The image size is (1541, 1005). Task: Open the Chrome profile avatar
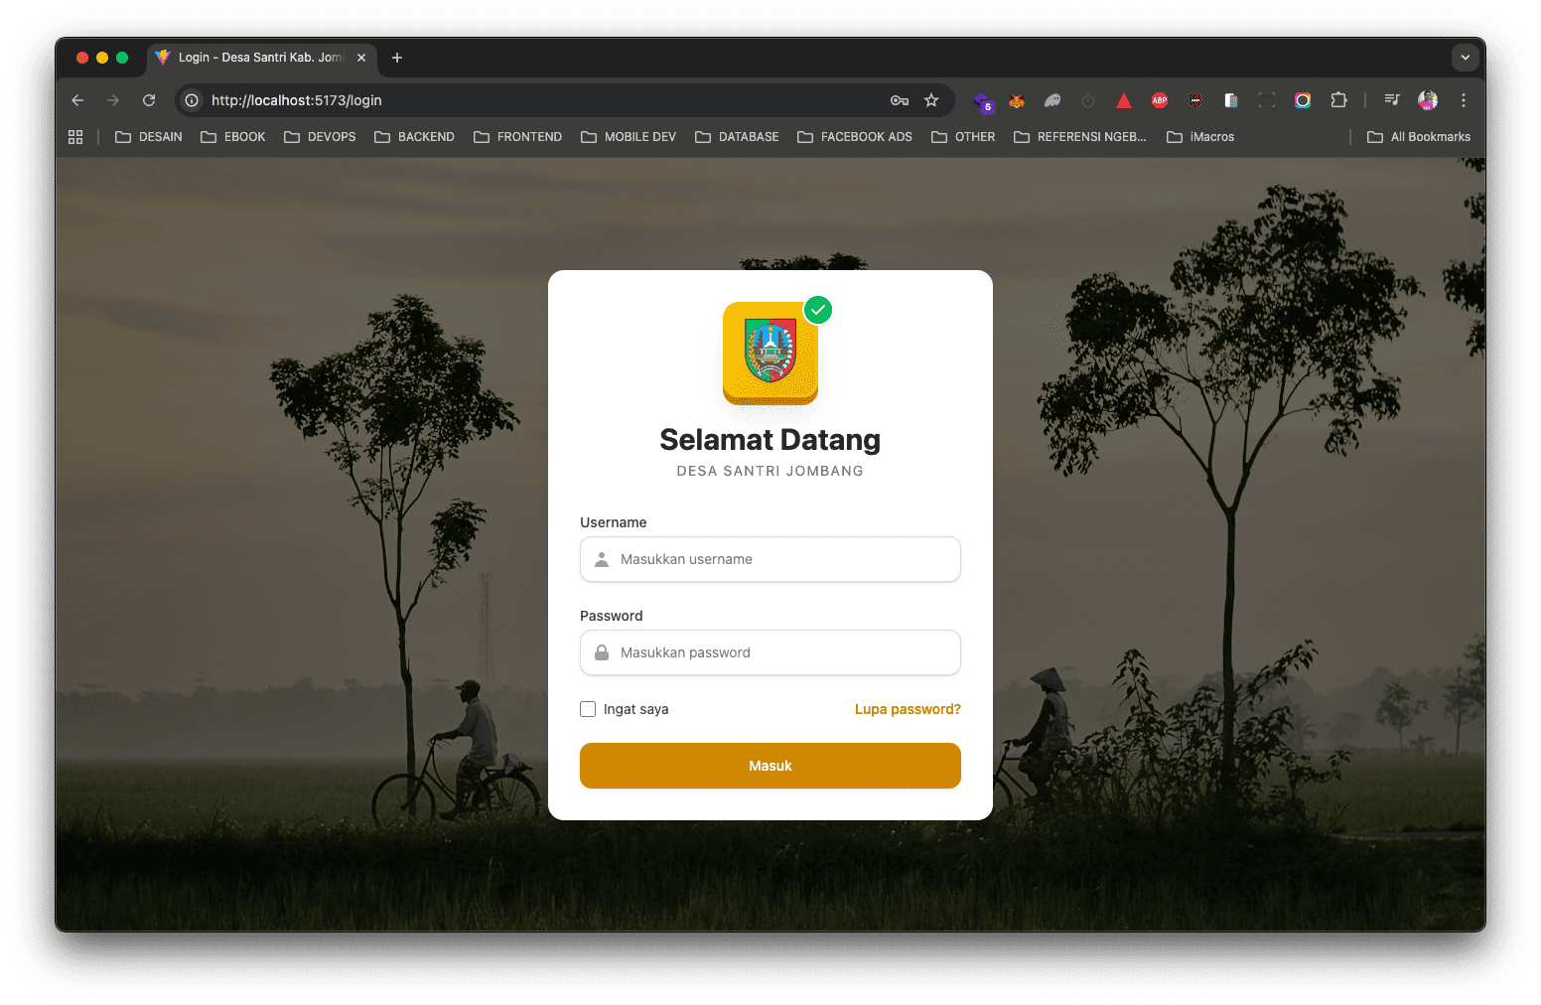tap(1428, 100)
